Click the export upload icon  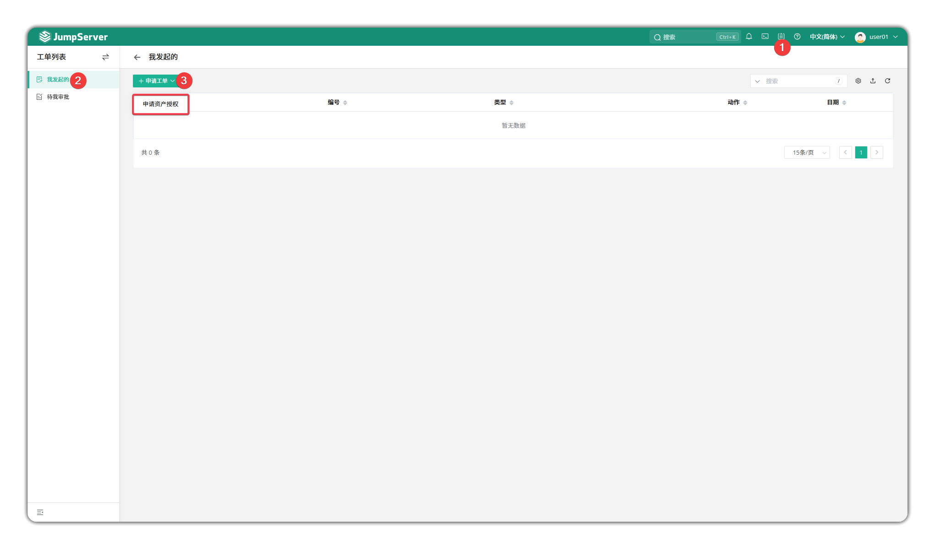[x=873, y=81]
